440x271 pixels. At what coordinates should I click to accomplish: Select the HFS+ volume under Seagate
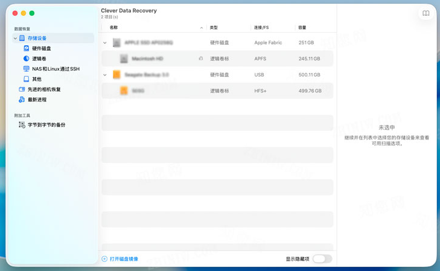[217, 91]
